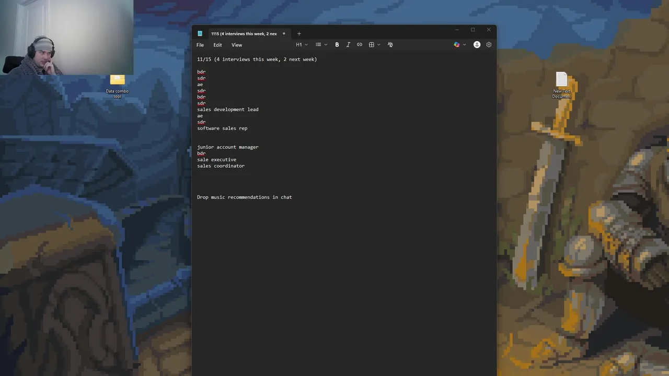The image size is (669, 376).
Task: Expand the H1 heading dropdown
Action: (x=302, y=45)
